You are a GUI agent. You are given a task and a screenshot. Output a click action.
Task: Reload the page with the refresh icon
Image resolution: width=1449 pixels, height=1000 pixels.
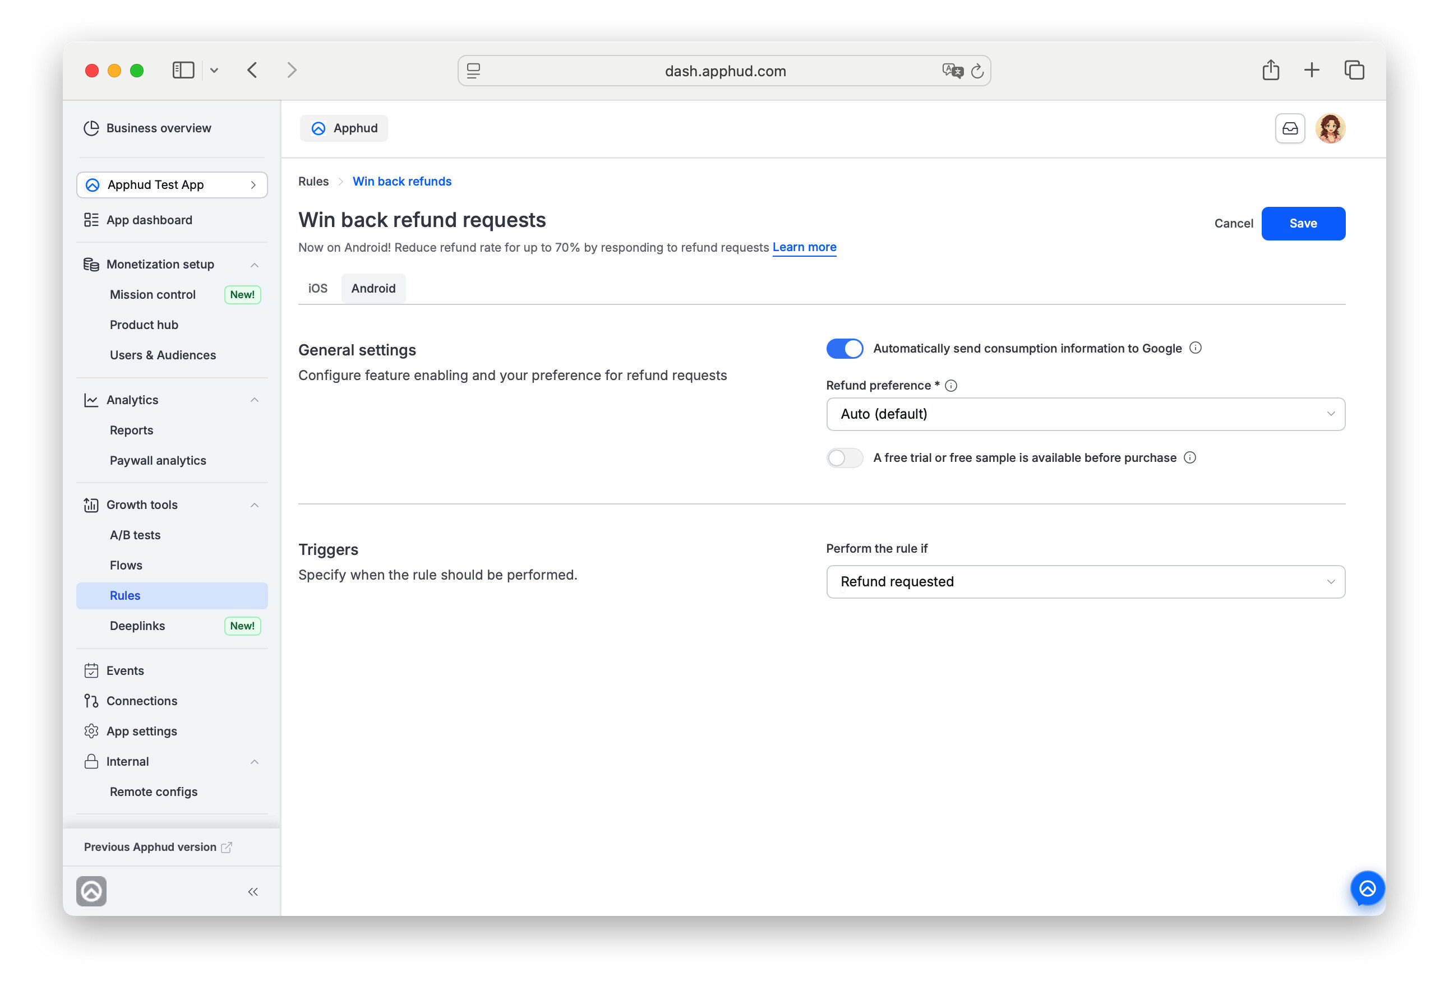tap(976, 71)
